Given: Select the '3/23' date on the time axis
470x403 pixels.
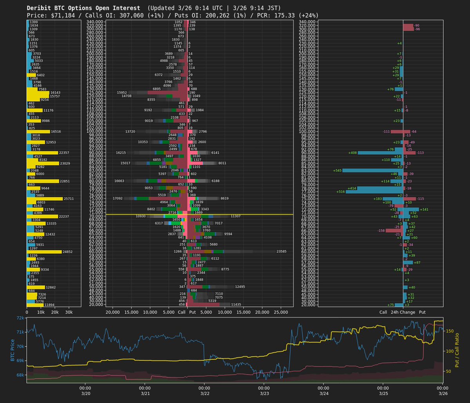Looking at the screenshot, I should click(264, 394).
